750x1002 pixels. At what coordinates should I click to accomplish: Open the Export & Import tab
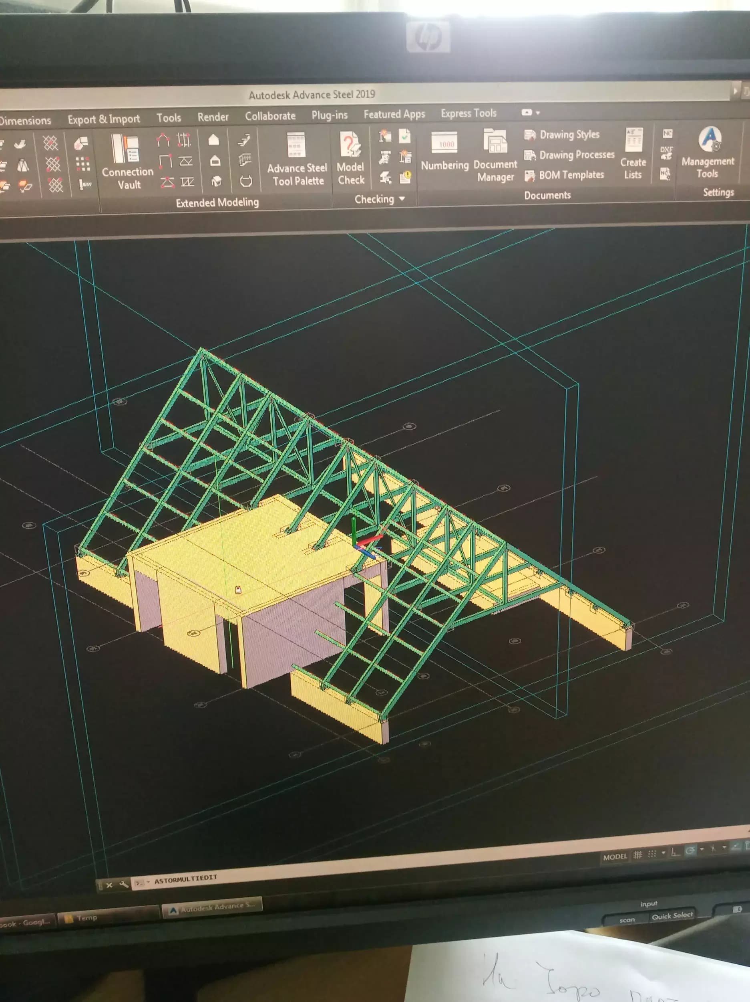click(x=104, y=119)
